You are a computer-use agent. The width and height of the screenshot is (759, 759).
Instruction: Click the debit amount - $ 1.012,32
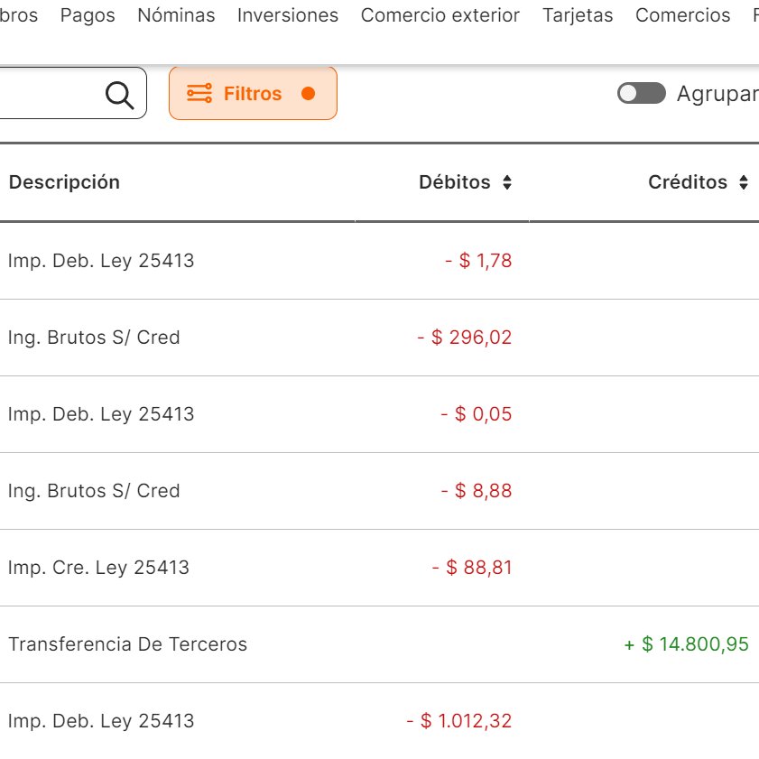[458, 721]
